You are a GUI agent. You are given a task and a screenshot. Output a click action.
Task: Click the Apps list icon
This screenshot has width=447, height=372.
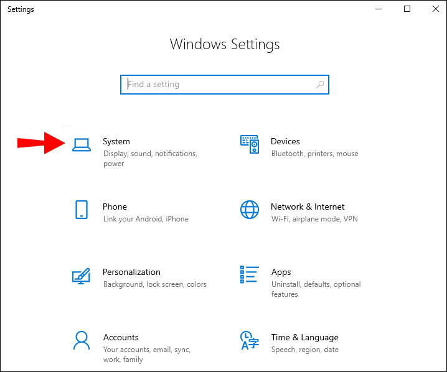click(x=250, y=275)
